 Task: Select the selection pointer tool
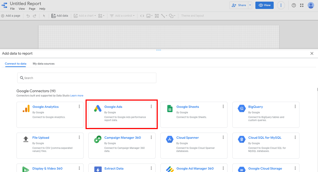point(44,16)
